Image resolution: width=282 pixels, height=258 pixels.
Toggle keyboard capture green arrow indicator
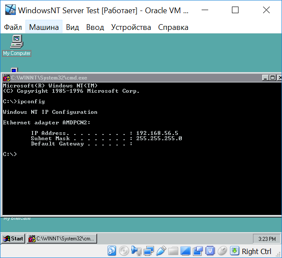(235, 251)
